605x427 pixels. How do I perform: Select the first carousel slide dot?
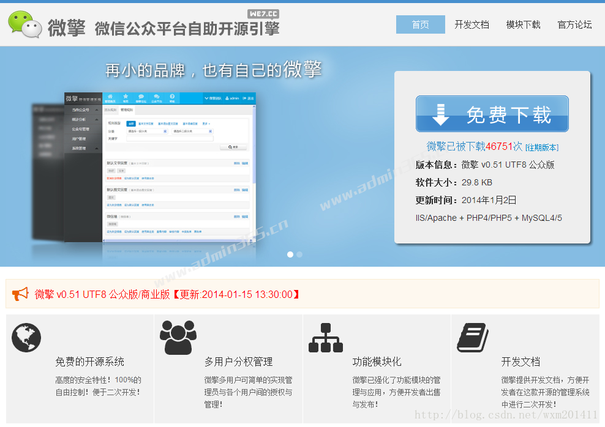point(290,254)
